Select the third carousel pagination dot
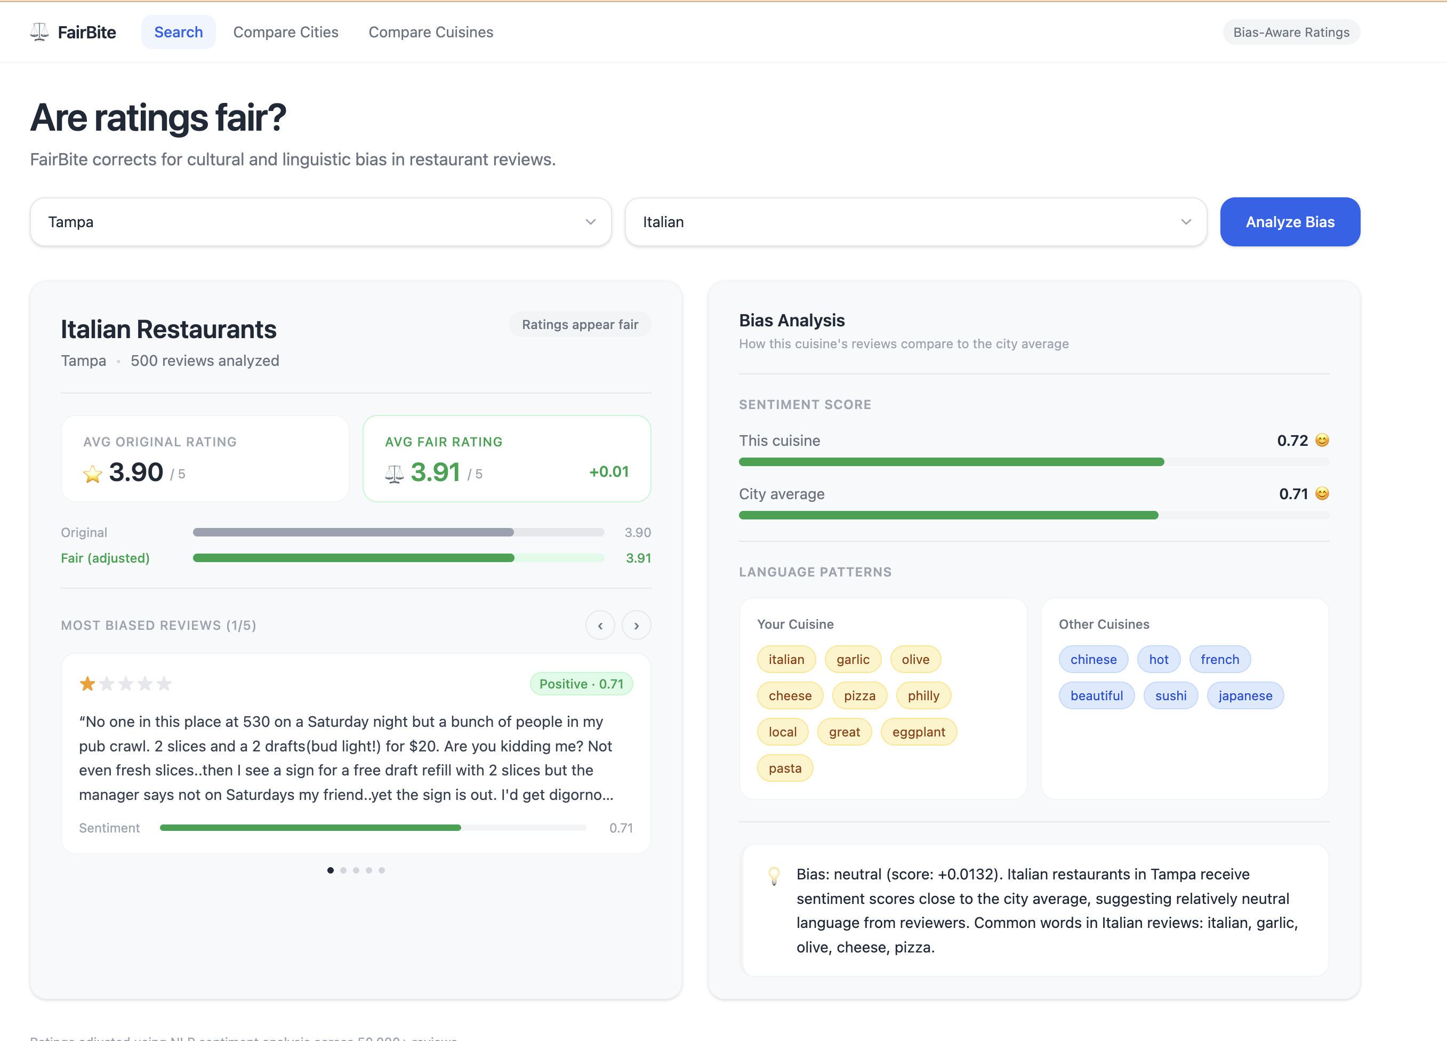This screenshot has width=1447, height=1041. [356, 870]
